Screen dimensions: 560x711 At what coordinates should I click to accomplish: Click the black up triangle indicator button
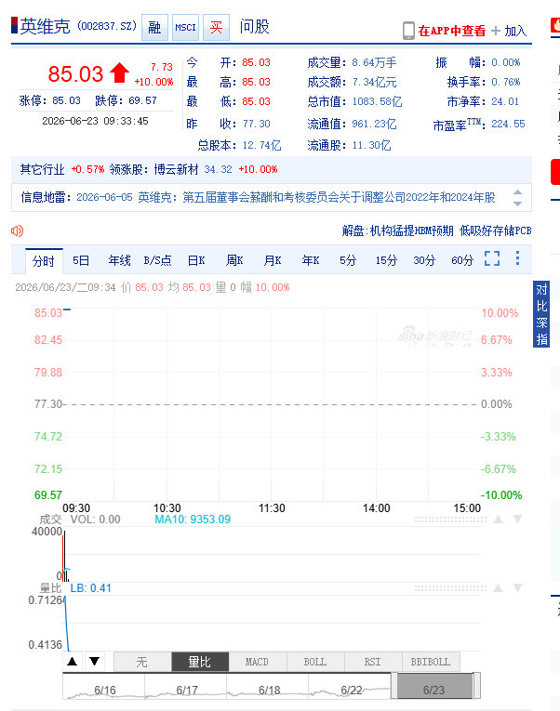[73, 661]
